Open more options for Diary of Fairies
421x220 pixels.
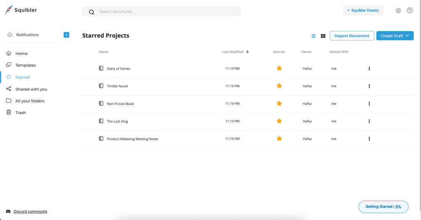(x=369, y=69)
